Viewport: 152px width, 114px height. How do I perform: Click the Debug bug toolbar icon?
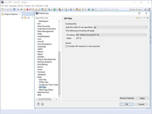[49, 10]
